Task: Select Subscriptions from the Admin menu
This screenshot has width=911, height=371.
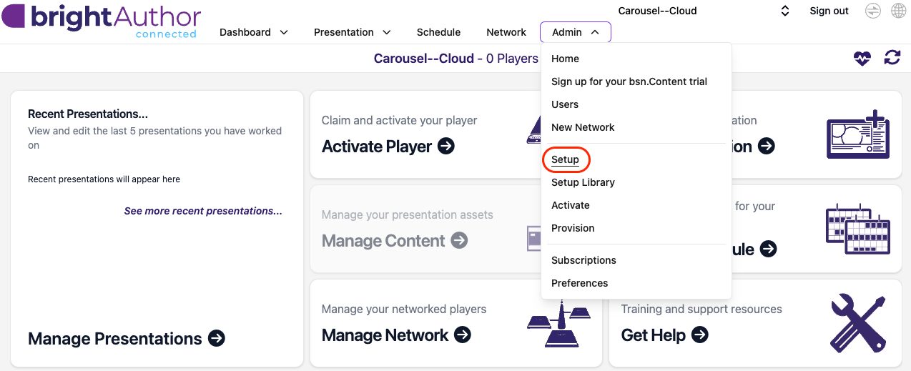Action: 583,260
